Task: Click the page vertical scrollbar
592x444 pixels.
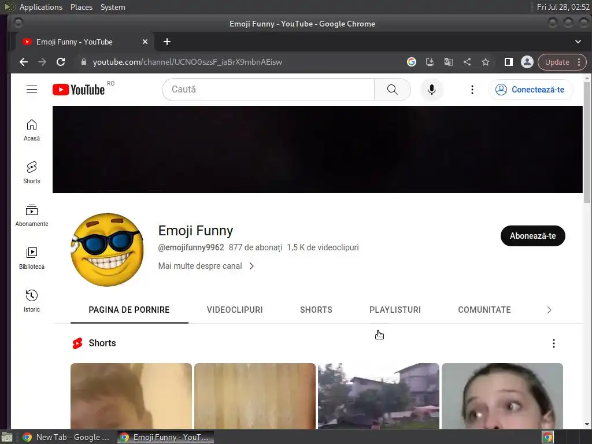Action: point(587,142)
